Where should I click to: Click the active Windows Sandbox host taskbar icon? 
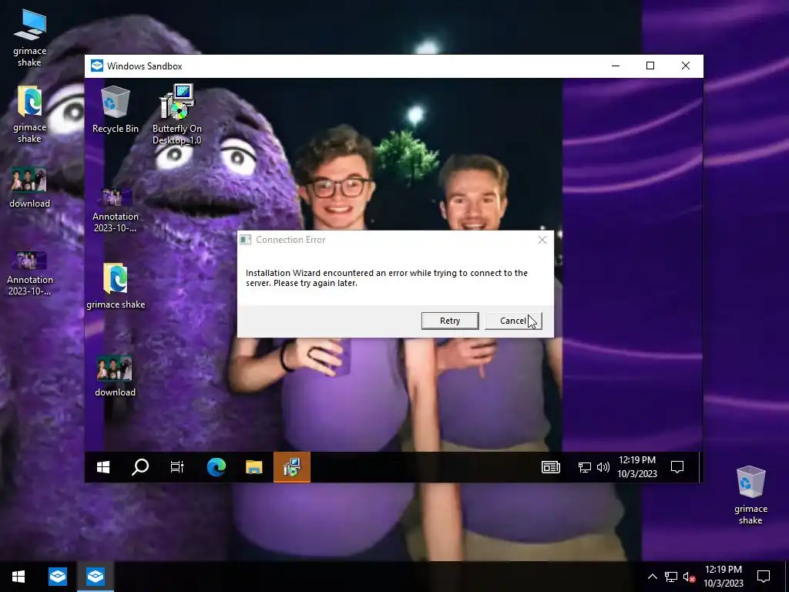coord(95,577)
